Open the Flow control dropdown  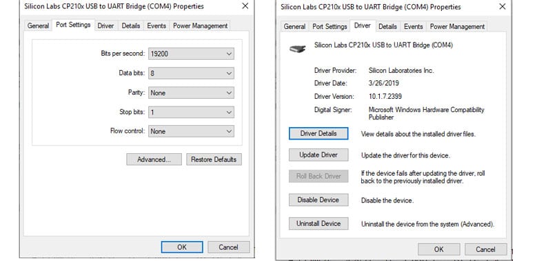click(191, 131)
